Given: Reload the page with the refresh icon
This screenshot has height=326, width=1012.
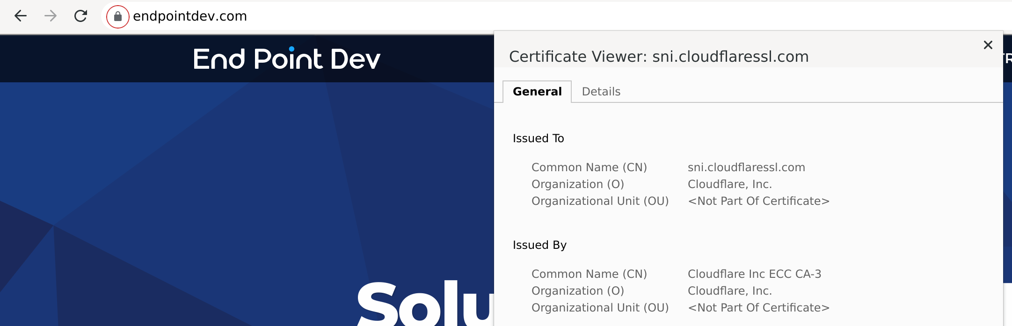Looking at the screenshot, I should click(x=81, y=16).
